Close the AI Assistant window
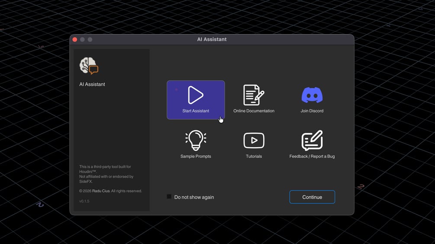This screenshot has height=244, width=435. (75, 40)
